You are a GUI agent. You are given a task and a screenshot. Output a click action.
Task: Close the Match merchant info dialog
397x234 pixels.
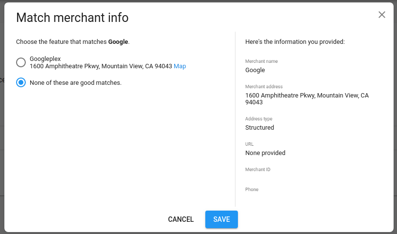382,15
